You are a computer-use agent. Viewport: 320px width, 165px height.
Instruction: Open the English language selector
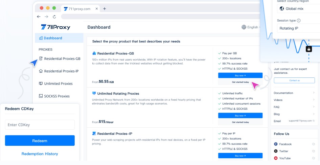(x=251, y=27)
